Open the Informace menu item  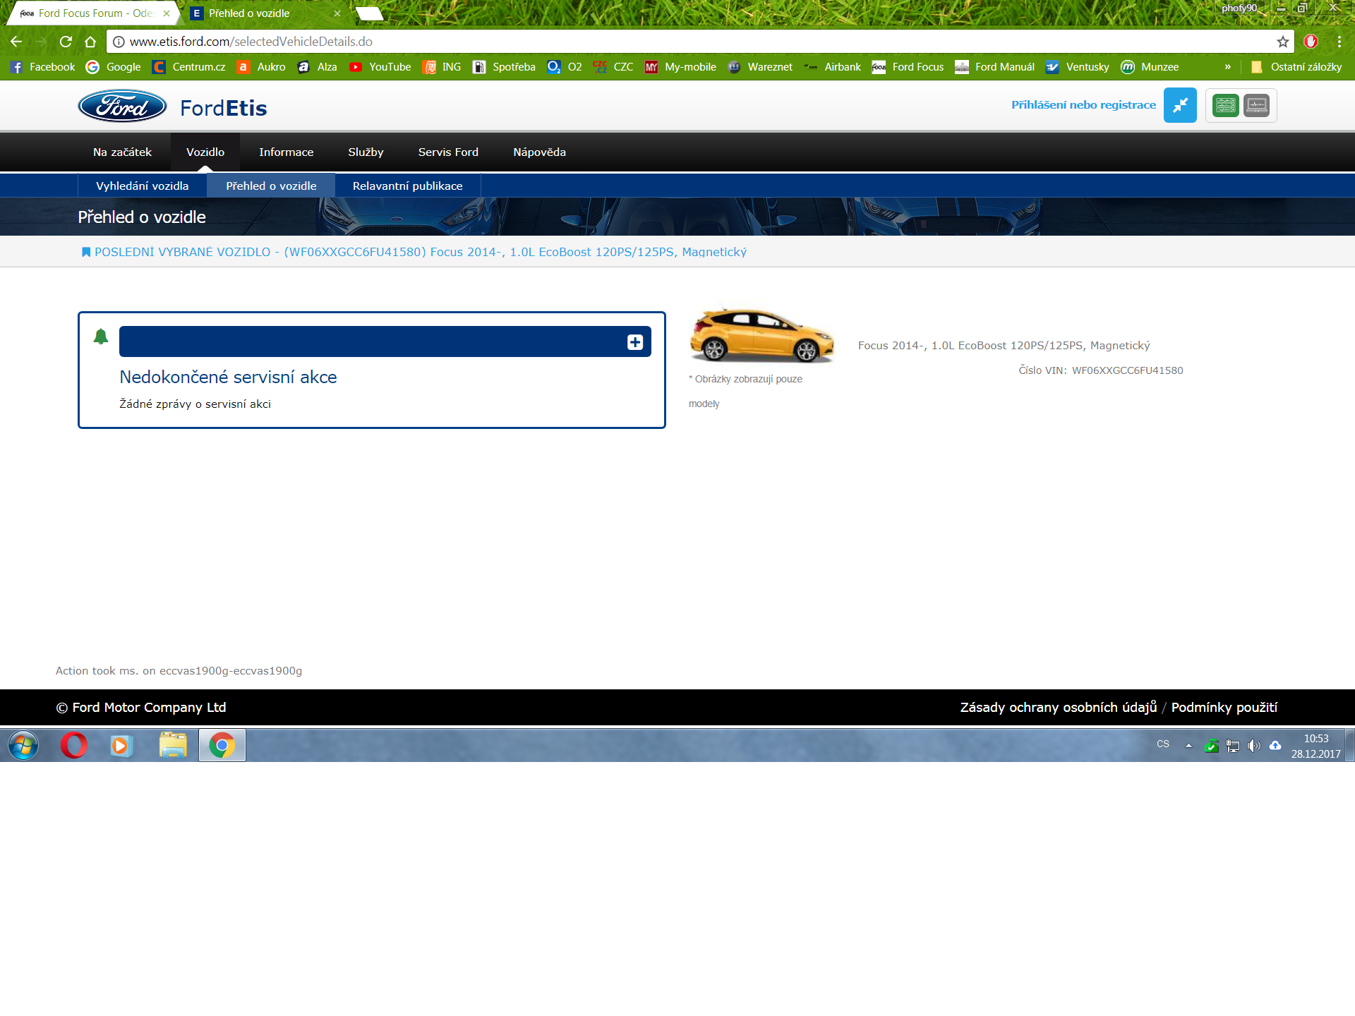pos(286,152)
